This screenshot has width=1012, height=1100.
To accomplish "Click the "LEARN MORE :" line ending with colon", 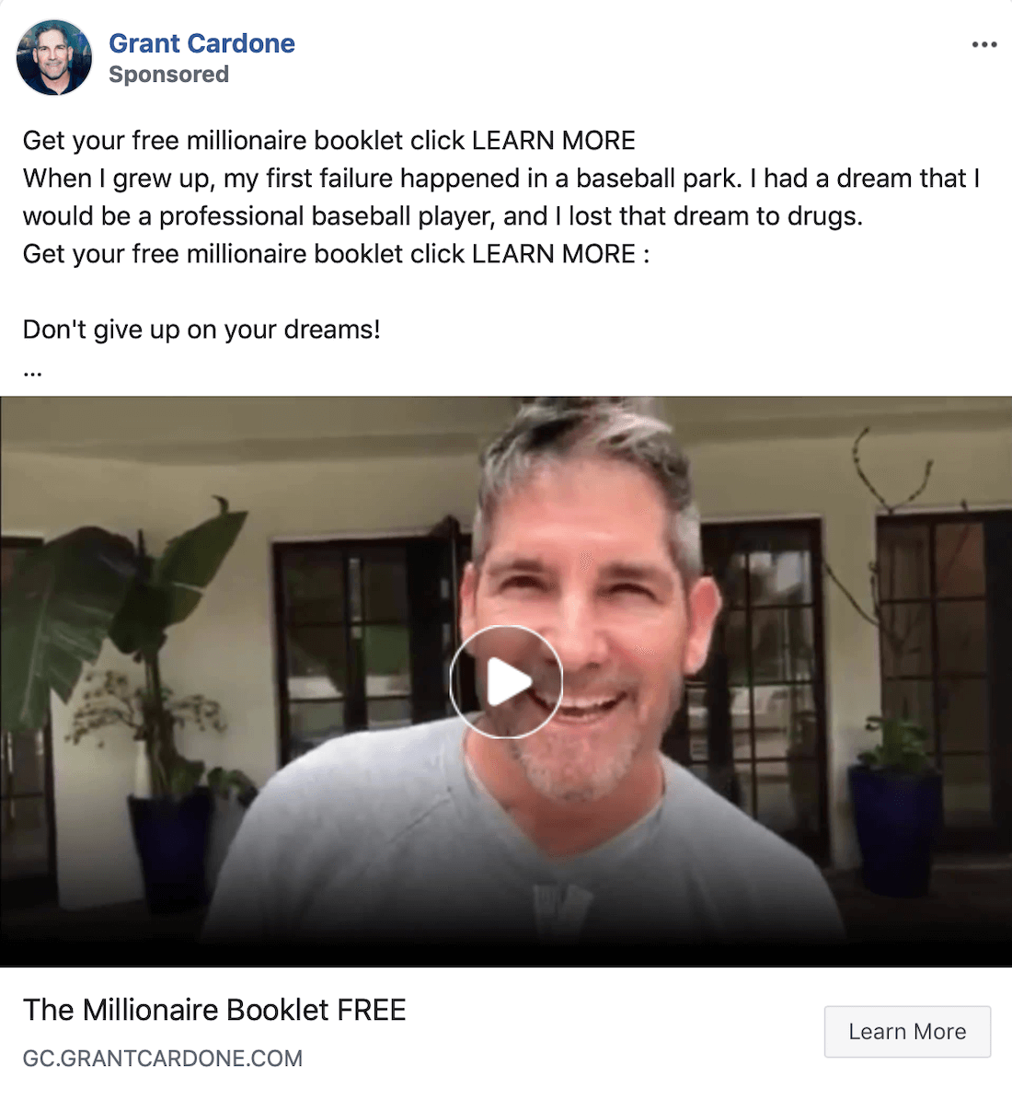I will tap(336, 254).
